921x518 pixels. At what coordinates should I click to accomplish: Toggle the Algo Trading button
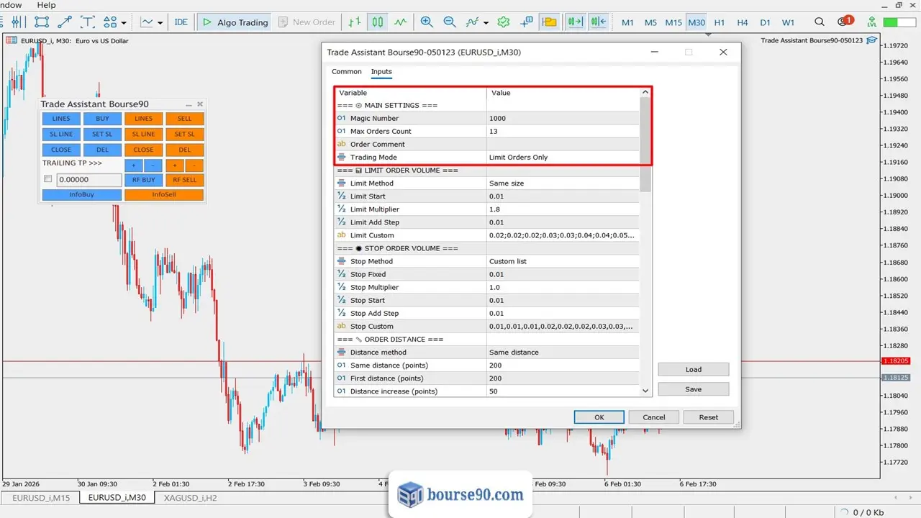pyautogui.click(x=234, y=22)
